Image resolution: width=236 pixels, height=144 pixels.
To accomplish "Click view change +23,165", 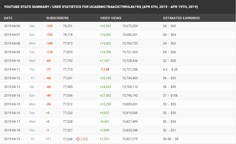I will tap(106, 78).
